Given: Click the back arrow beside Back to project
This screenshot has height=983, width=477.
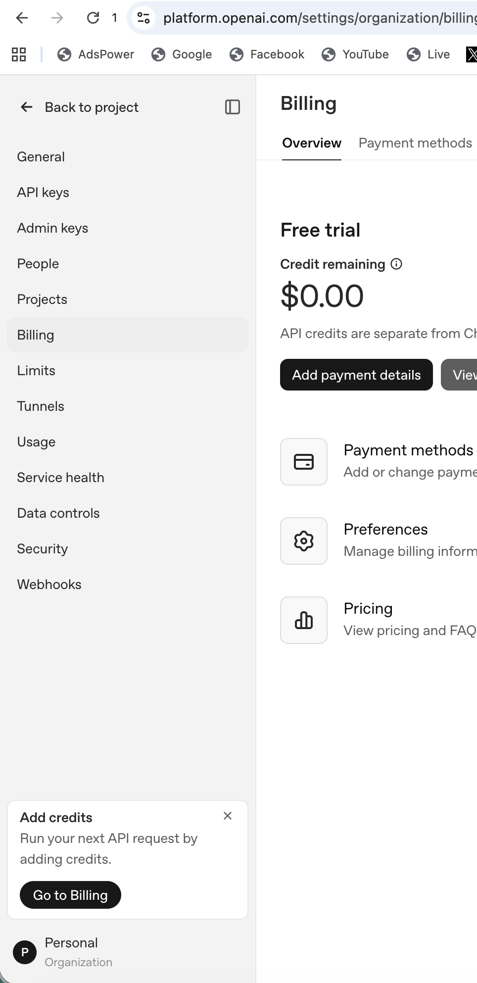Looking at the screenshot, I should click(27, 107).
